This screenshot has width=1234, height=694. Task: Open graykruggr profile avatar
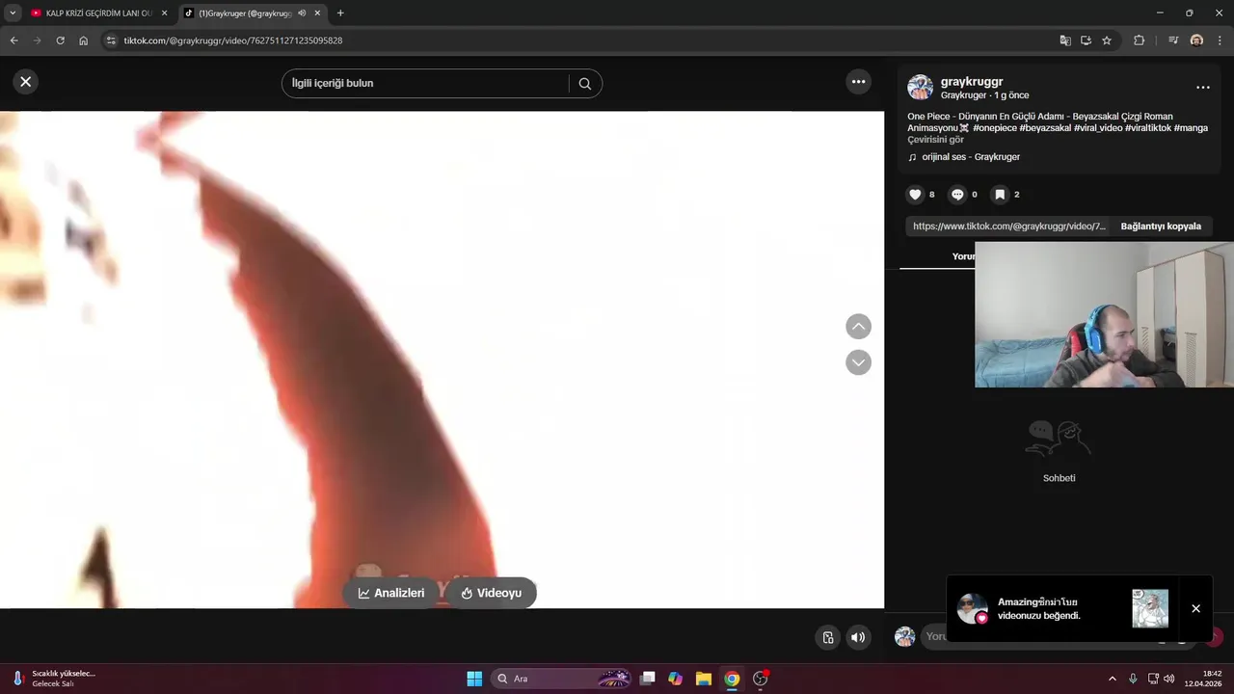click(920, 88)
